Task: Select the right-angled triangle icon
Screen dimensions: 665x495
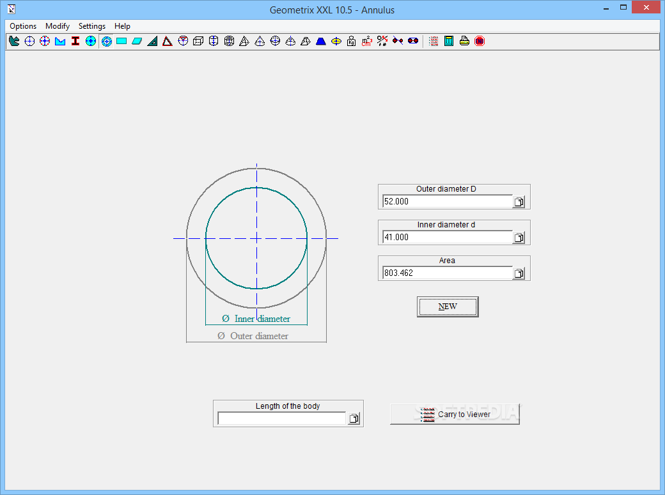Action: (152, 41)
